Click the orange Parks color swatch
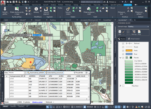The image size is (151, 109). (129, 50)
